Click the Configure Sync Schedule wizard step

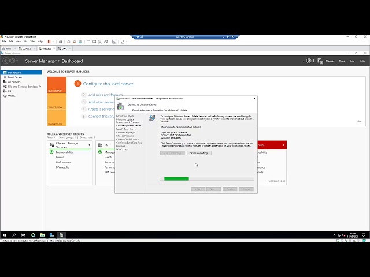(x=129, y=143)
